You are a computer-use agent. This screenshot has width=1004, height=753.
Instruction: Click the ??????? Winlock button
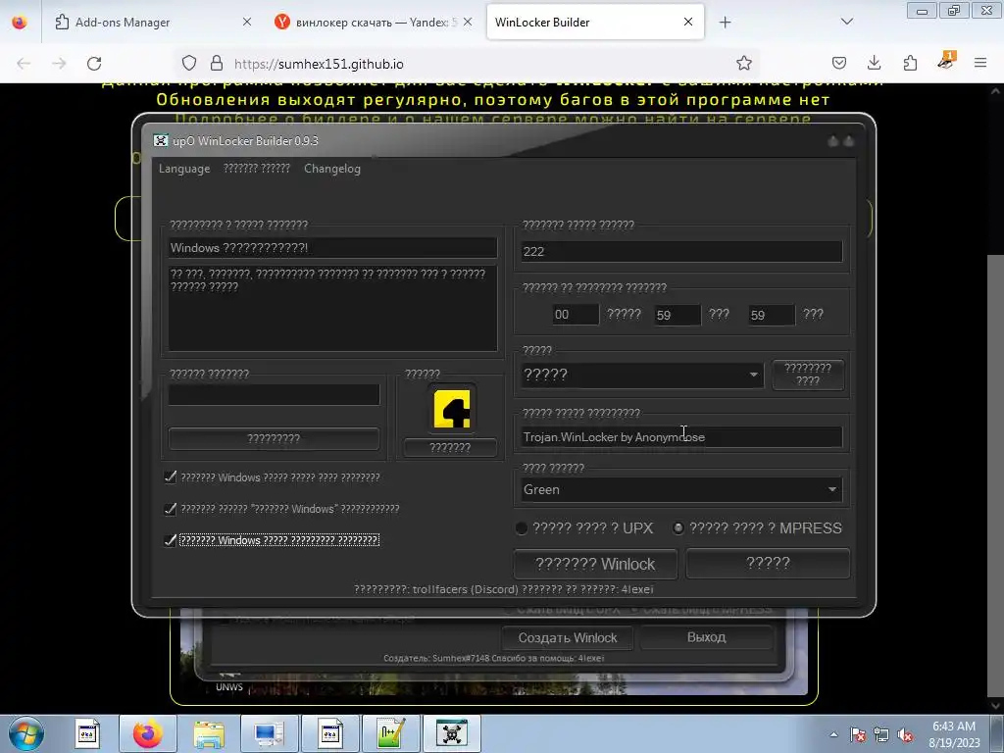coord(595,564)
